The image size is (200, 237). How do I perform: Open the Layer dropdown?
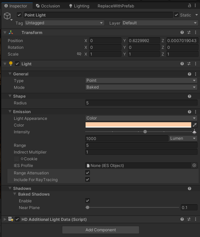point(160,23)
